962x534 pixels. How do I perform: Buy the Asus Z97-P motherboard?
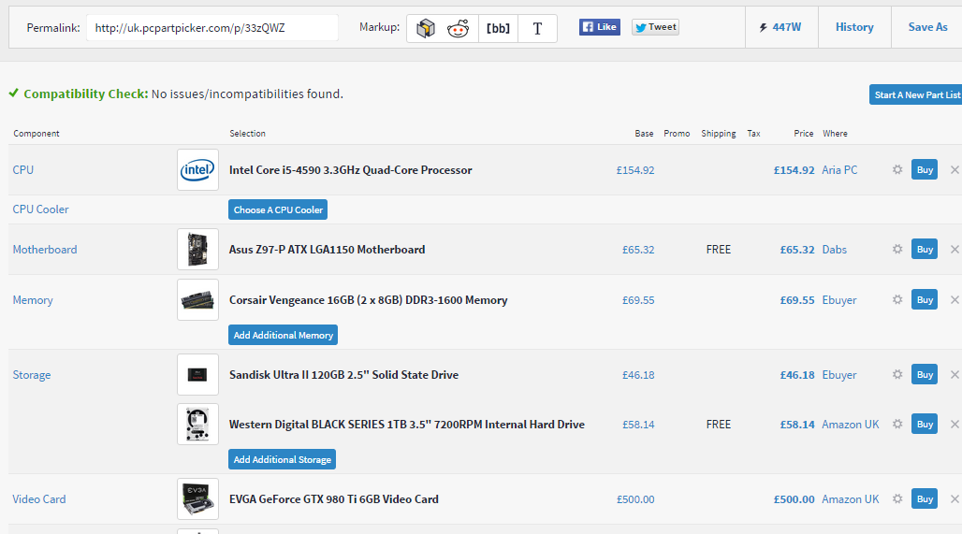point(925,250)
